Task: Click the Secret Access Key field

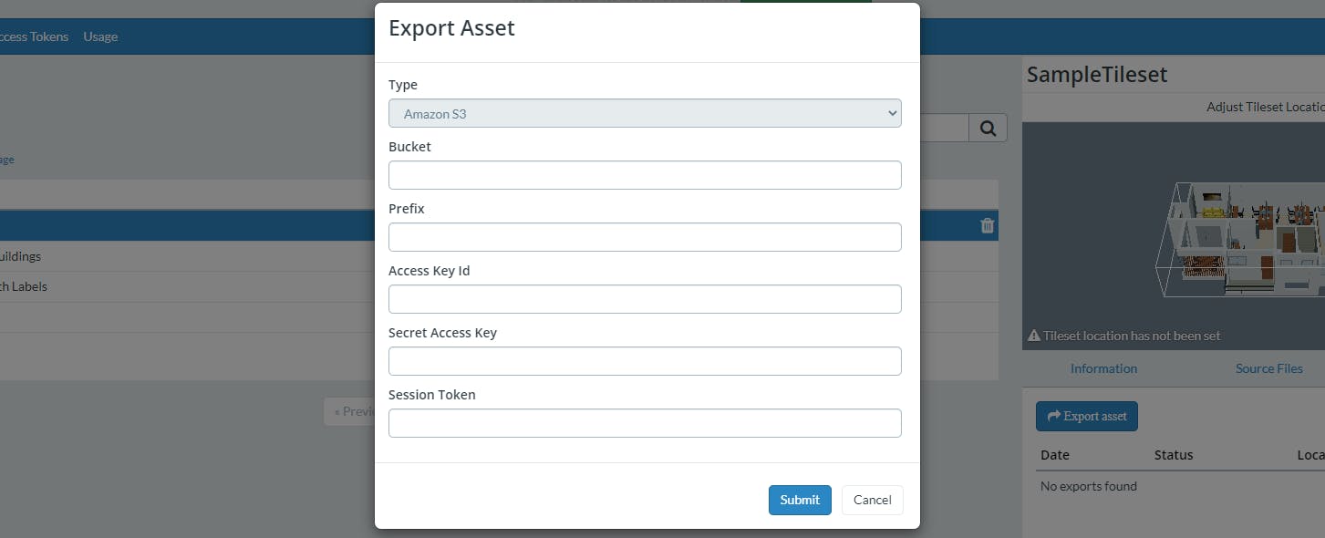Action: coord(645,360)
